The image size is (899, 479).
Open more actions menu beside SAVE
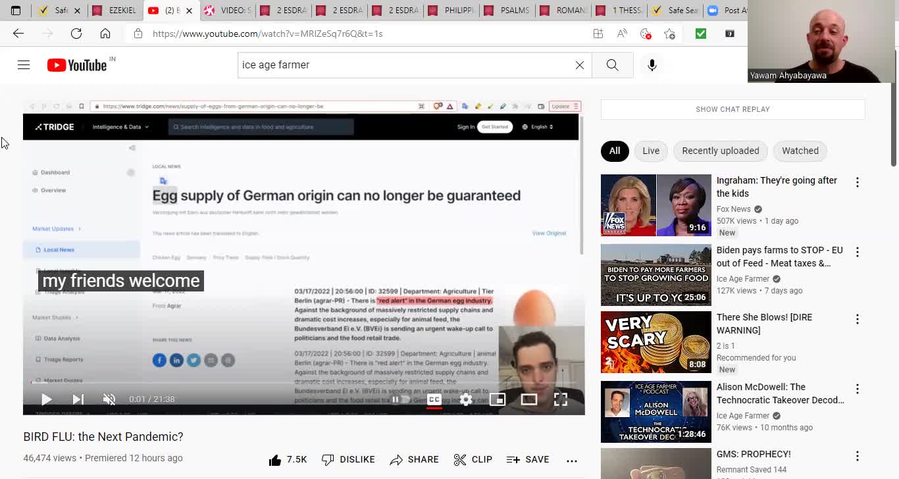click(x=572, y=461)
